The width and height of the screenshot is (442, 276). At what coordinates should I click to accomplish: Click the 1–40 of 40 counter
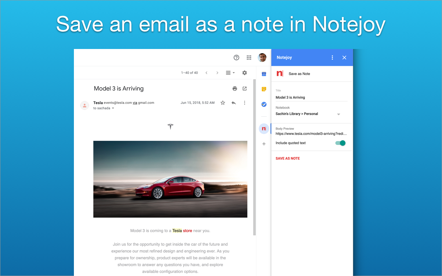coord(190,73)
